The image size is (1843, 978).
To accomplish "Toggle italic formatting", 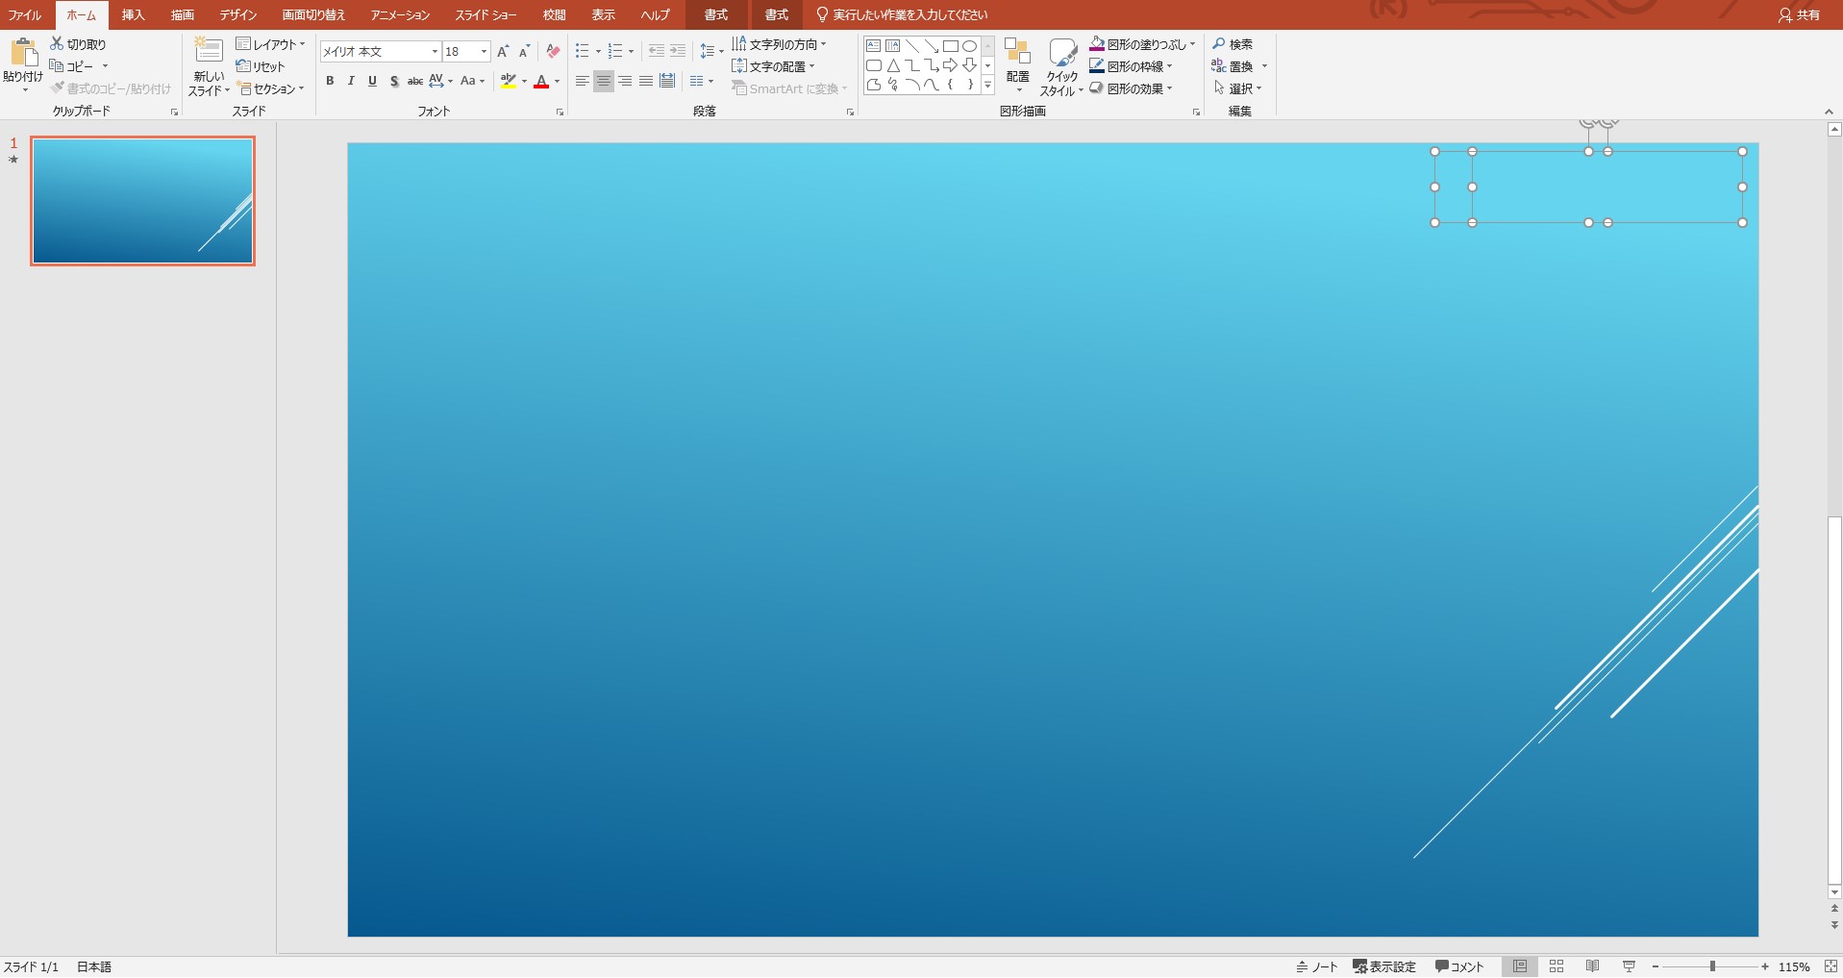I will point(351,81).
